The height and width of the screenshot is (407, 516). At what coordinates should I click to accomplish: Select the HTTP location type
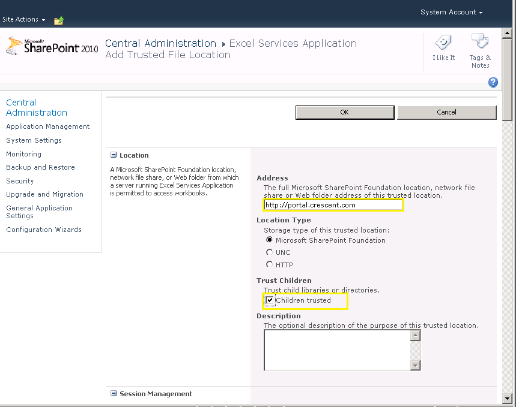(x=269, y=264)
